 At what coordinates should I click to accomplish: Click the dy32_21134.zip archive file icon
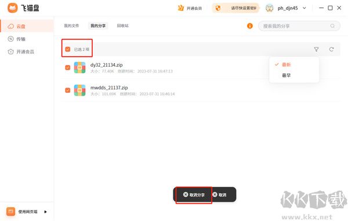coord(79,67)
